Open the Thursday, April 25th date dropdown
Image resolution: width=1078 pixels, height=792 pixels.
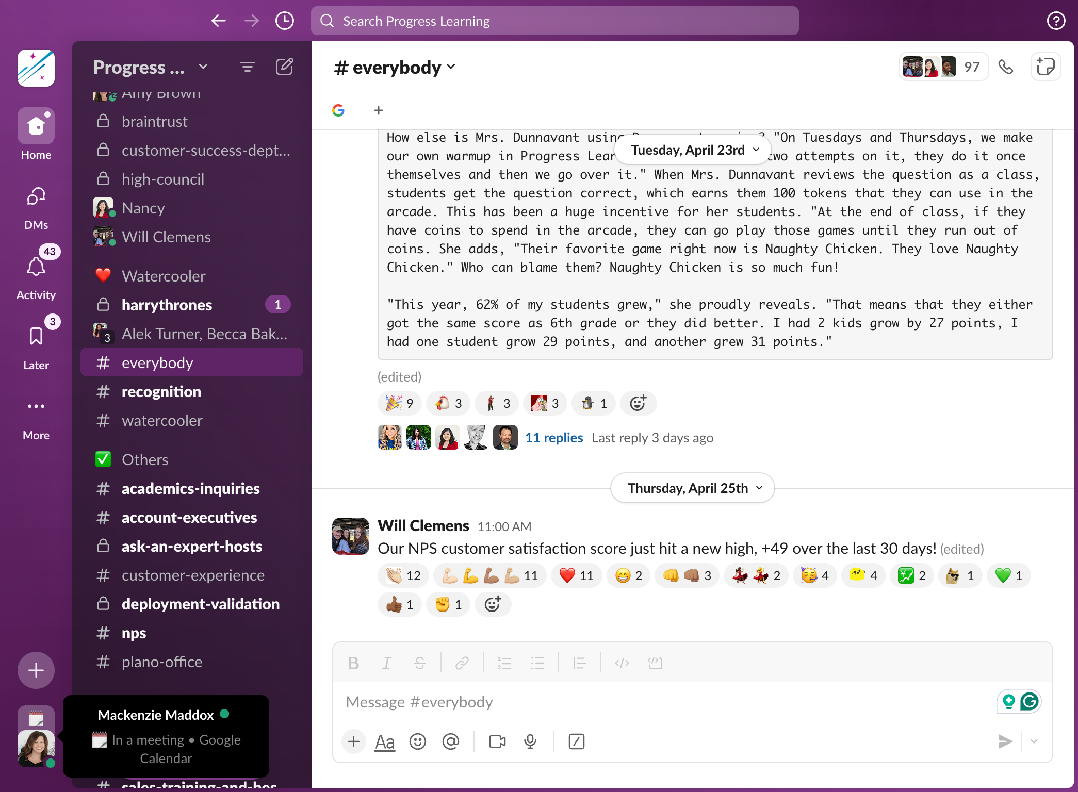tap(693, 488)
